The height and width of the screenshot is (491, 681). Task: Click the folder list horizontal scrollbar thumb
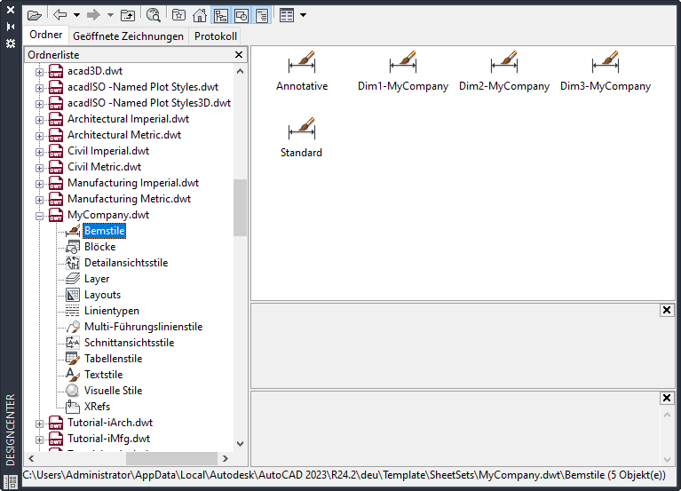tap(171, 458)
